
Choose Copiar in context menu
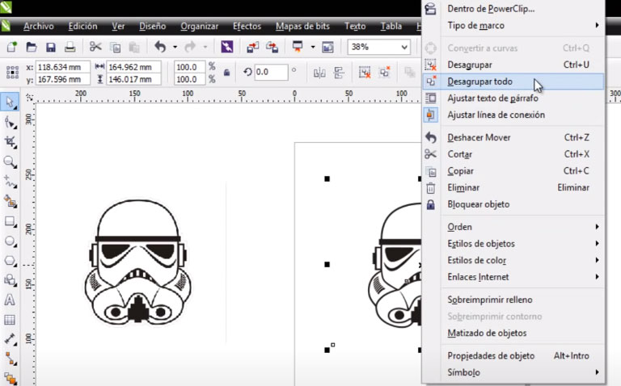click(513, 171)
